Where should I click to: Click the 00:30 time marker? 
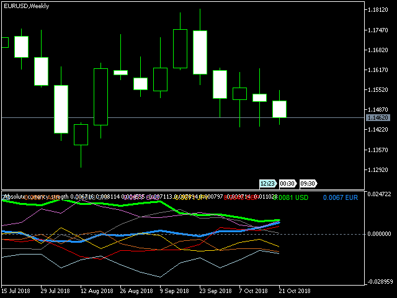point(287,183)
